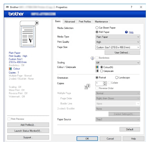Click the collate pages 1-2 icon

[x=87, y=86]
